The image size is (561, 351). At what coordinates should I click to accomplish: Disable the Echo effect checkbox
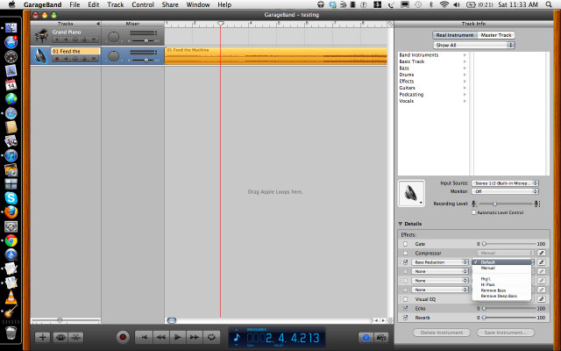tap(405, 308)
